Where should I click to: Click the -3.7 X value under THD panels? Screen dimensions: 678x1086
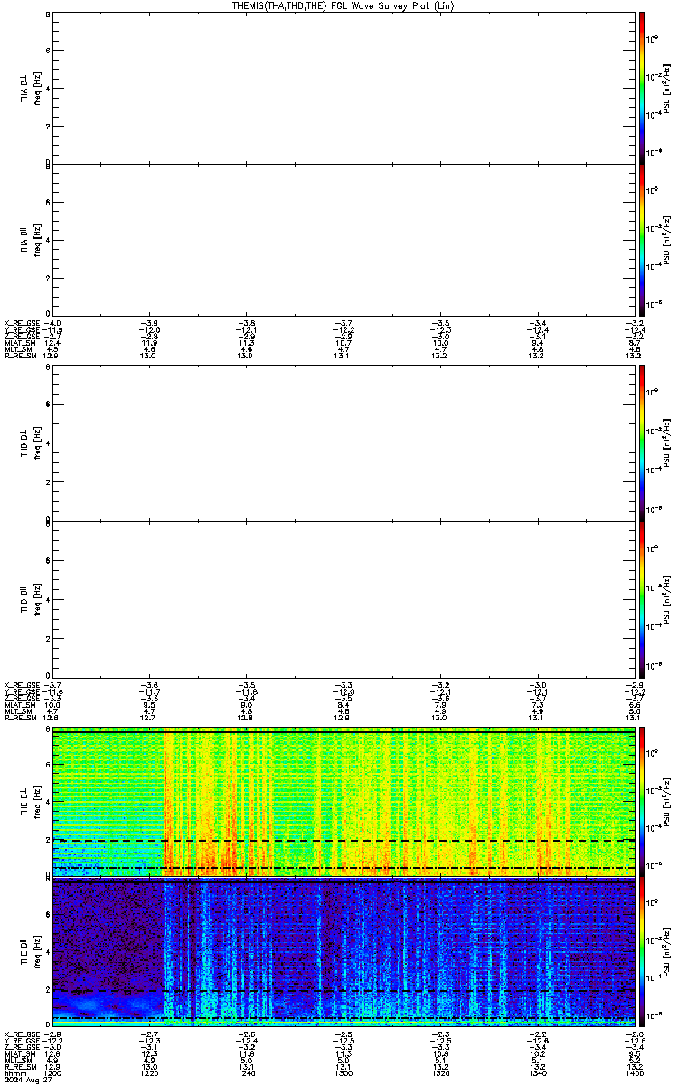(x=54, y=685)
